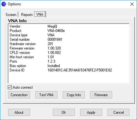Click the Connection button
137x120 pixels.
pos(19,95)
